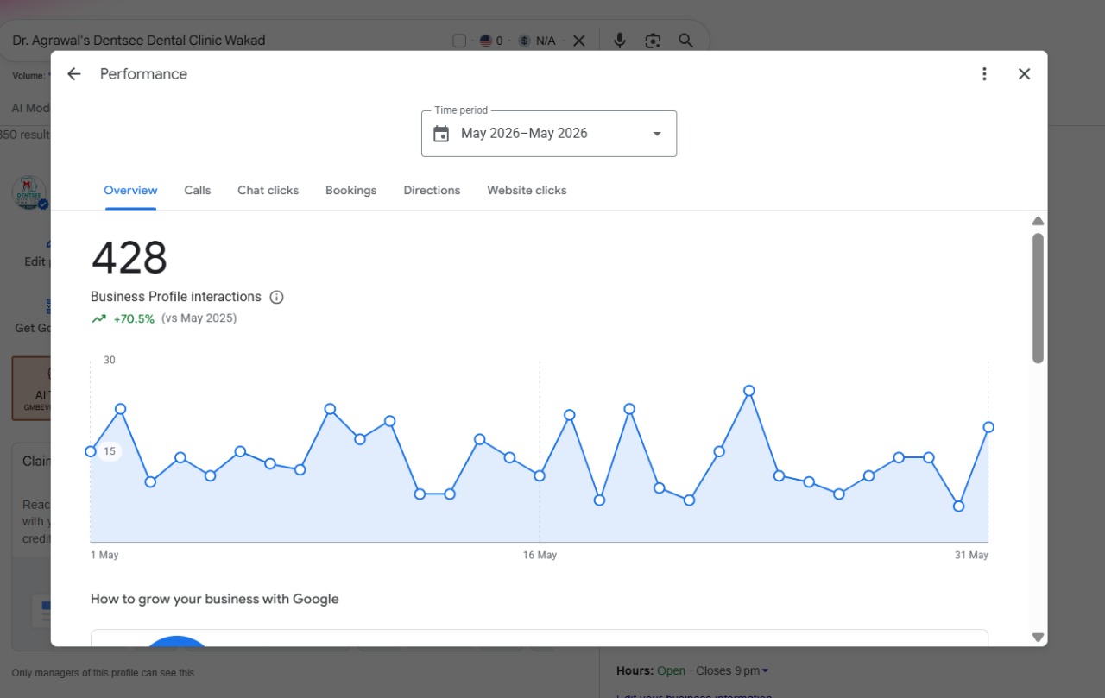
Task: Select the Directions tab
Action: pos(432,190)
